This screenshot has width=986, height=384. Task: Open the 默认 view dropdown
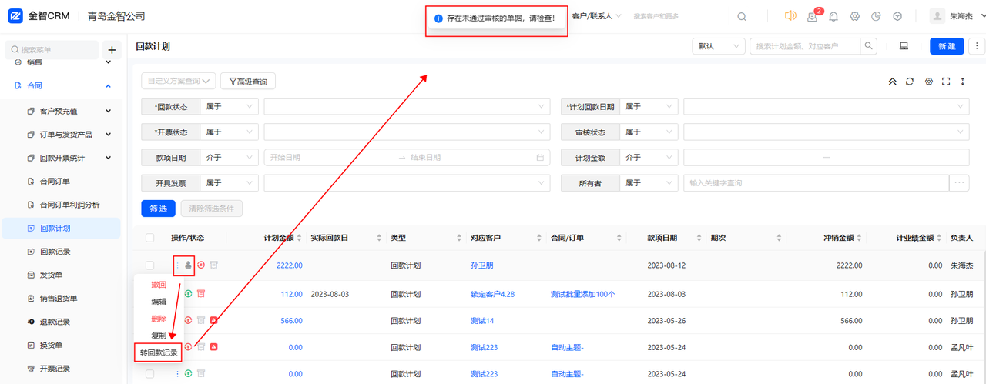[x=718, y=46]
